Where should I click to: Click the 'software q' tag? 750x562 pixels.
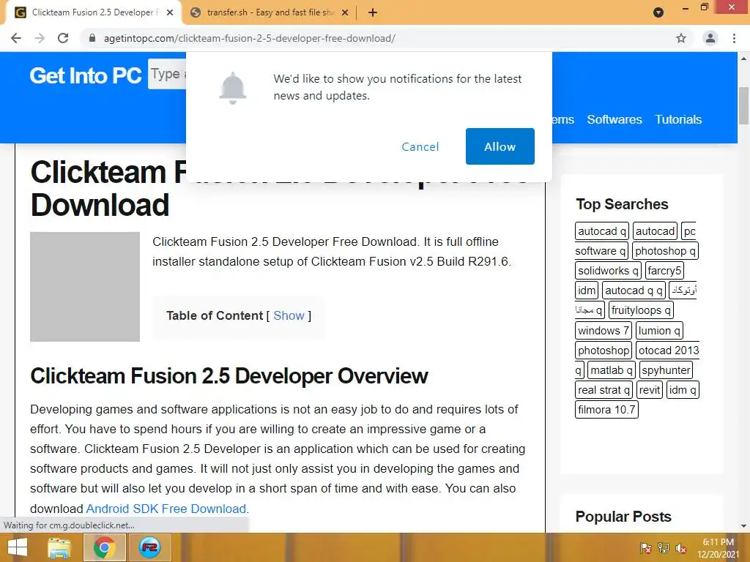(600, 250)
